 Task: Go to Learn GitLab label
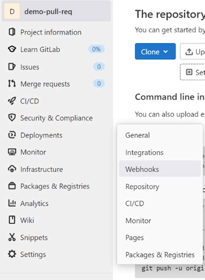[40, 49]
